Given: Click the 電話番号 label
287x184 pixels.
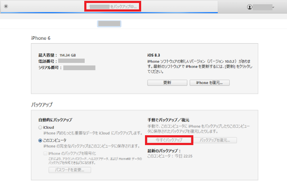Looking at the screenshot, I should coord(47,61).
